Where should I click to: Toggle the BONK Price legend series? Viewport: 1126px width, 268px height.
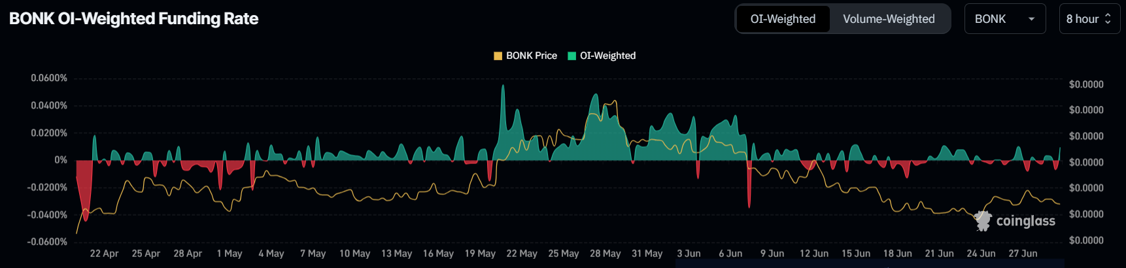pyautogui.click(x=525, y=56)
